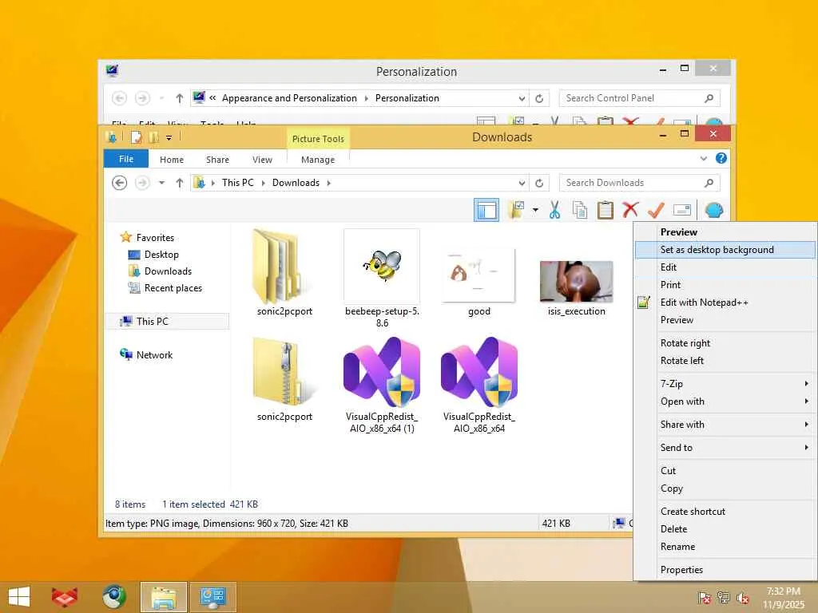This screenshot has width=818, height=613.
Task: Open the Manage tab under Picture Tools
Action: (318, 160)
